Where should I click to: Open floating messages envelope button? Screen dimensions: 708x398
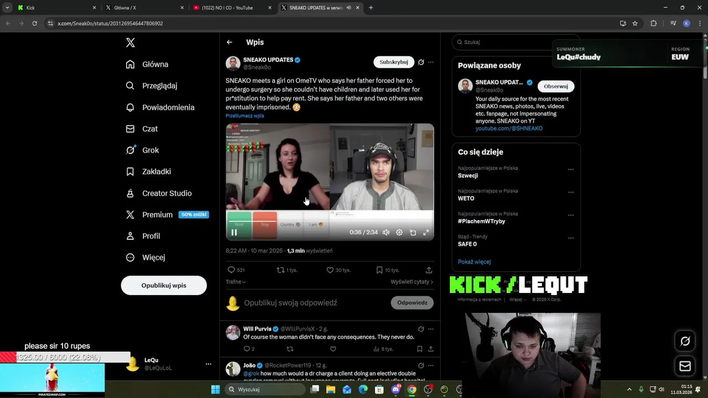tap(685, 366)
